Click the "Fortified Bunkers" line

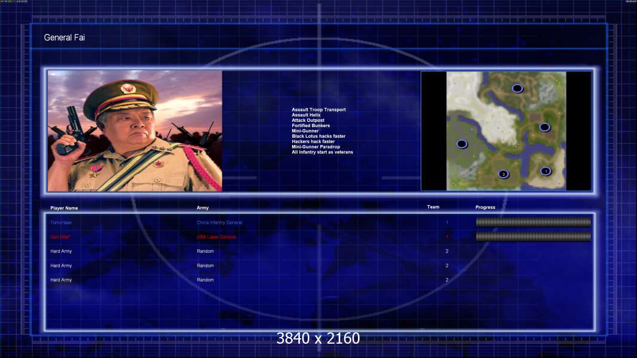[x=311, y=125]
